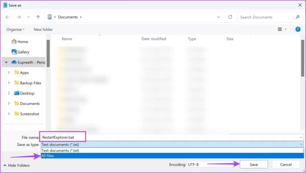Open the Organise menu

15,29
